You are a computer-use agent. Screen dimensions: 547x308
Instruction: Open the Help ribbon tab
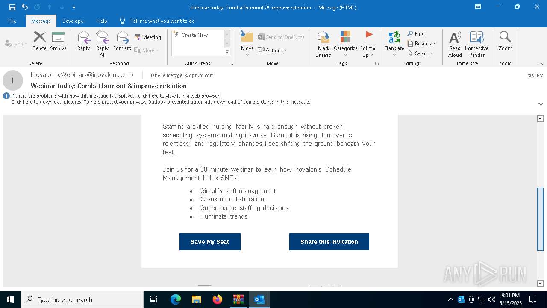102,21
